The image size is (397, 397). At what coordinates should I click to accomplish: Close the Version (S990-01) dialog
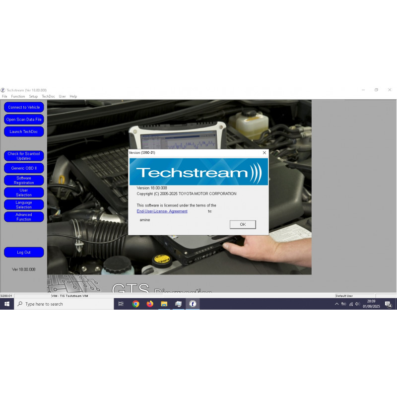265,153
